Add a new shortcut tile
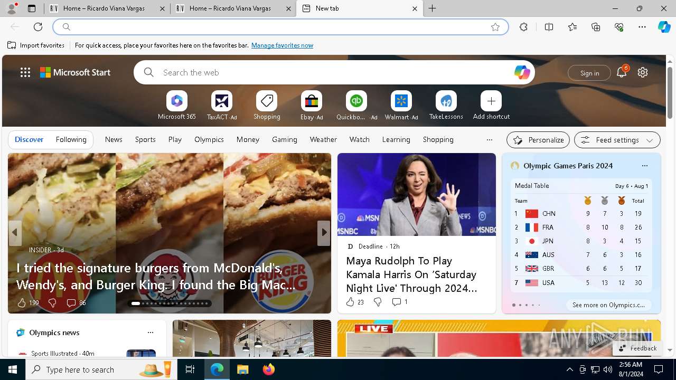This screenshot has width=676, height=380. pyautogui.click(x=491, y=106)
